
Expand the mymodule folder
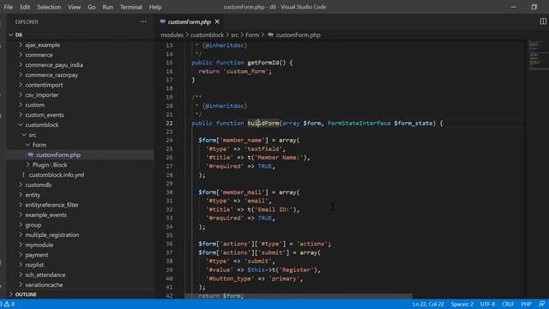[21, 245]
